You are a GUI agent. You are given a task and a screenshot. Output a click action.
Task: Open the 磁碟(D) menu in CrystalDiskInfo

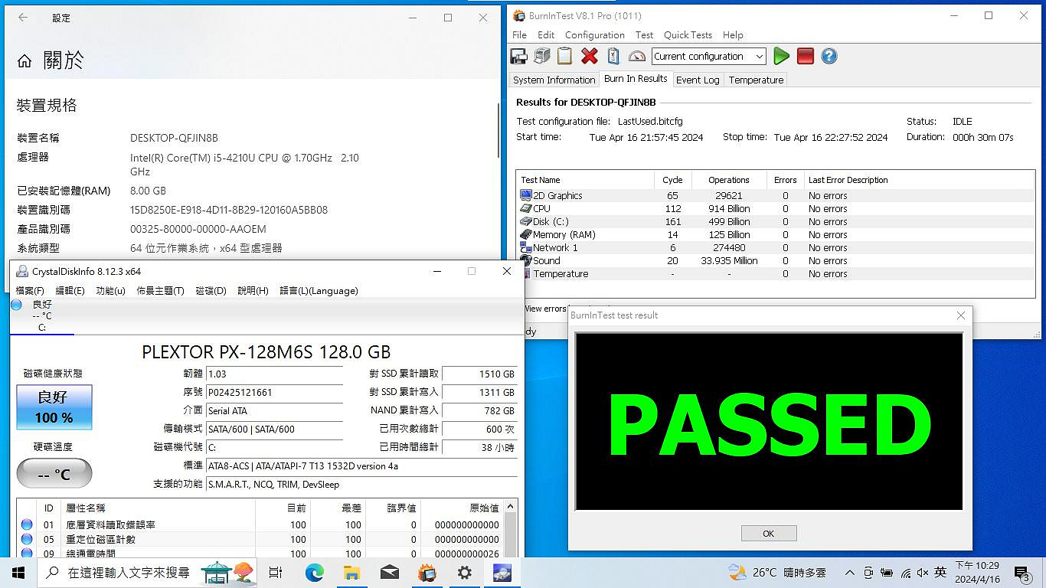coord(211,291)
